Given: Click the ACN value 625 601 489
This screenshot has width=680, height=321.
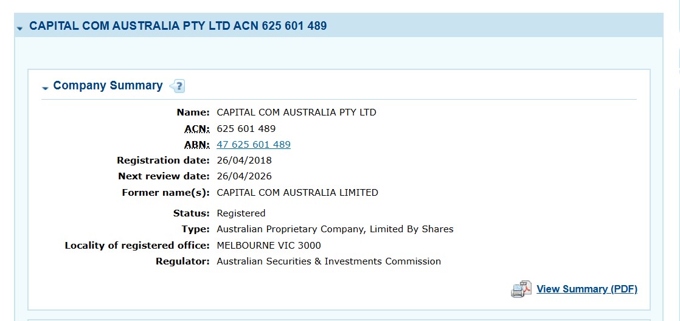Looking at the screenshot, I should [x=246, y=129].
